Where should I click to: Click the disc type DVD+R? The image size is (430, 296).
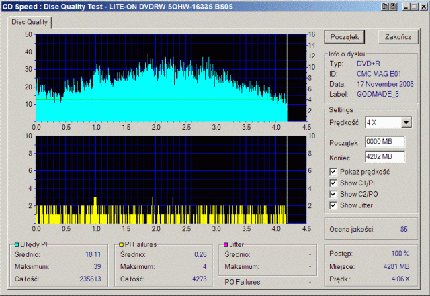point(368,64)
